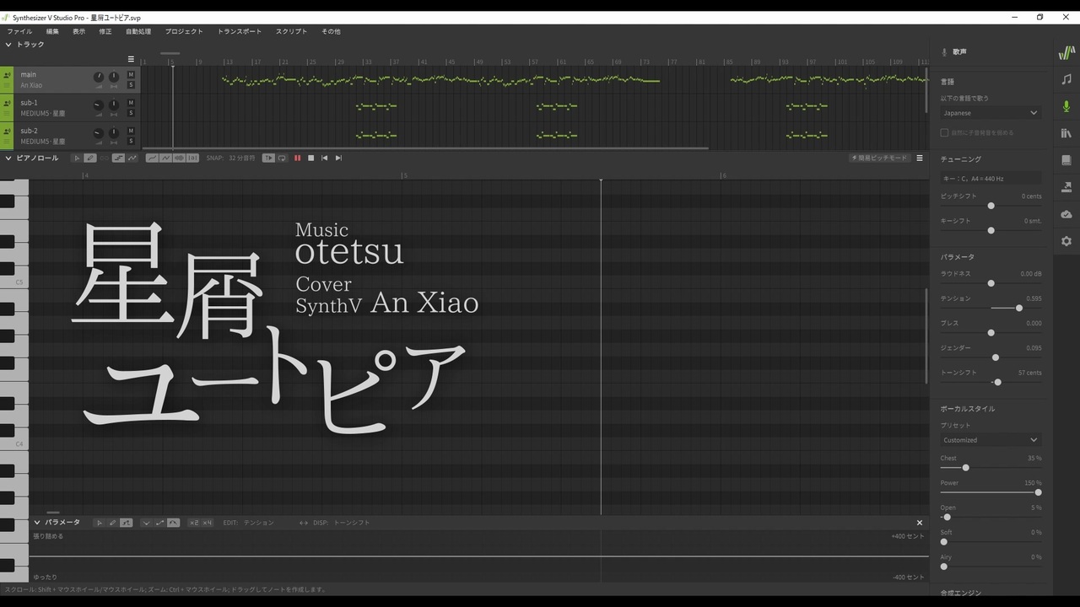The width and height of the screenshot is (1080, 607).
Task: Select pencil tool in parameter panel
Action: tap(112, 523)
